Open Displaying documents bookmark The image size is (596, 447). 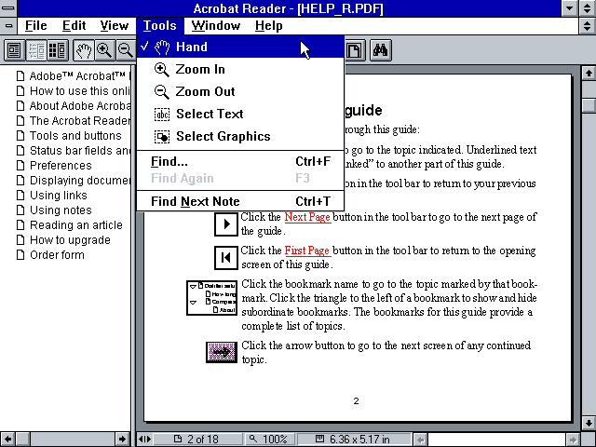(80, 180)
